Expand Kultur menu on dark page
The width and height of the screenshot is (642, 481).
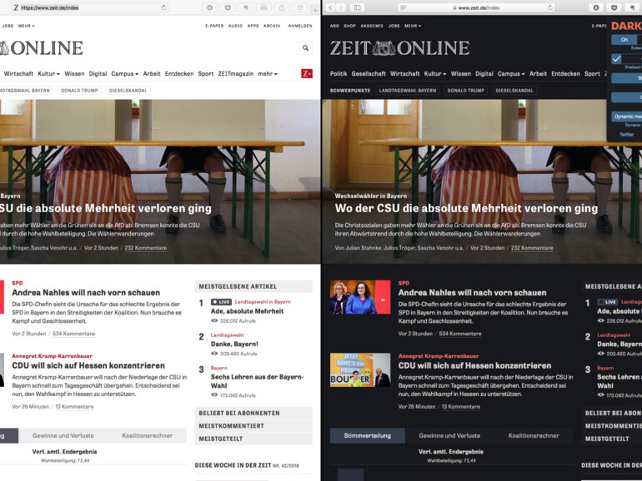pyautogui.click(x=435, y=73)
